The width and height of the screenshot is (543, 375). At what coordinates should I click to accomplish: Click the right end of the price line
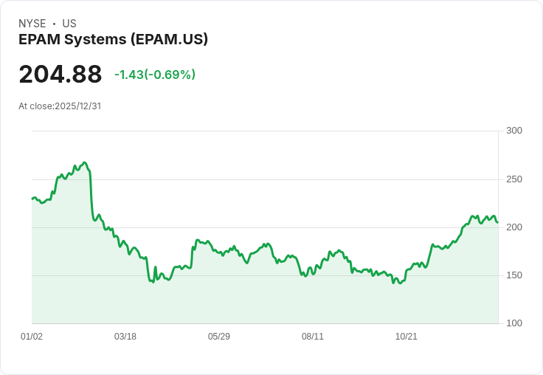(497, 222)
